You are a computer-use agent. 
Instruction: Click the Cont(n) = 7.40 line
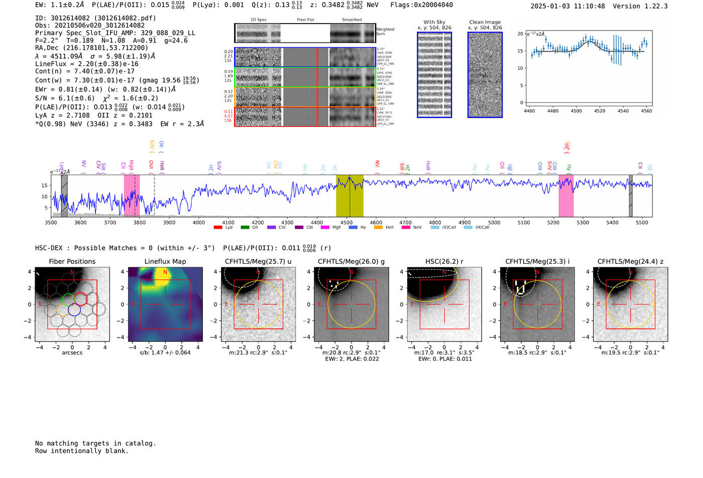[85, 71]
